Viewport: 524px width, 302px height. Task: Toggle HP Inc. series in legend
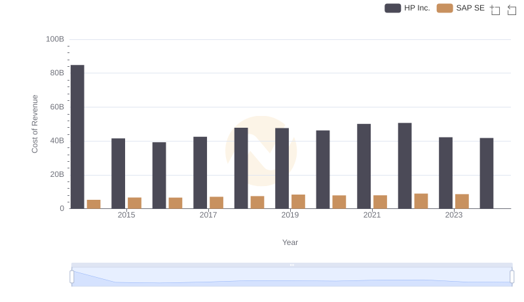[x=407, y=8]
